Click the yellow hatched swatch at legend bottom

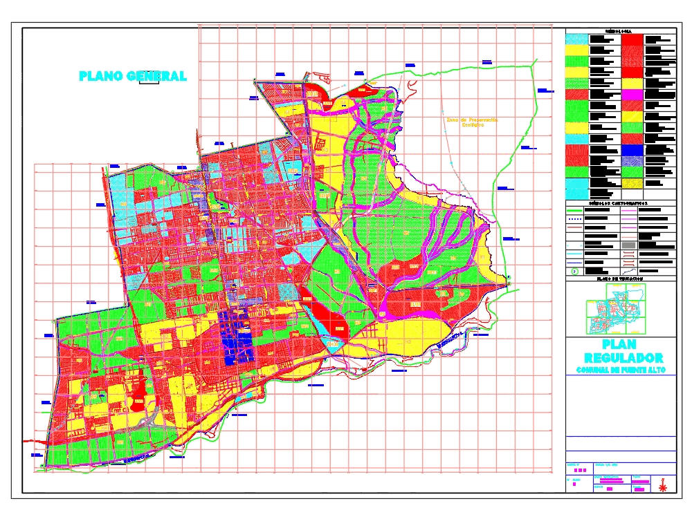(x=631, y=183)
